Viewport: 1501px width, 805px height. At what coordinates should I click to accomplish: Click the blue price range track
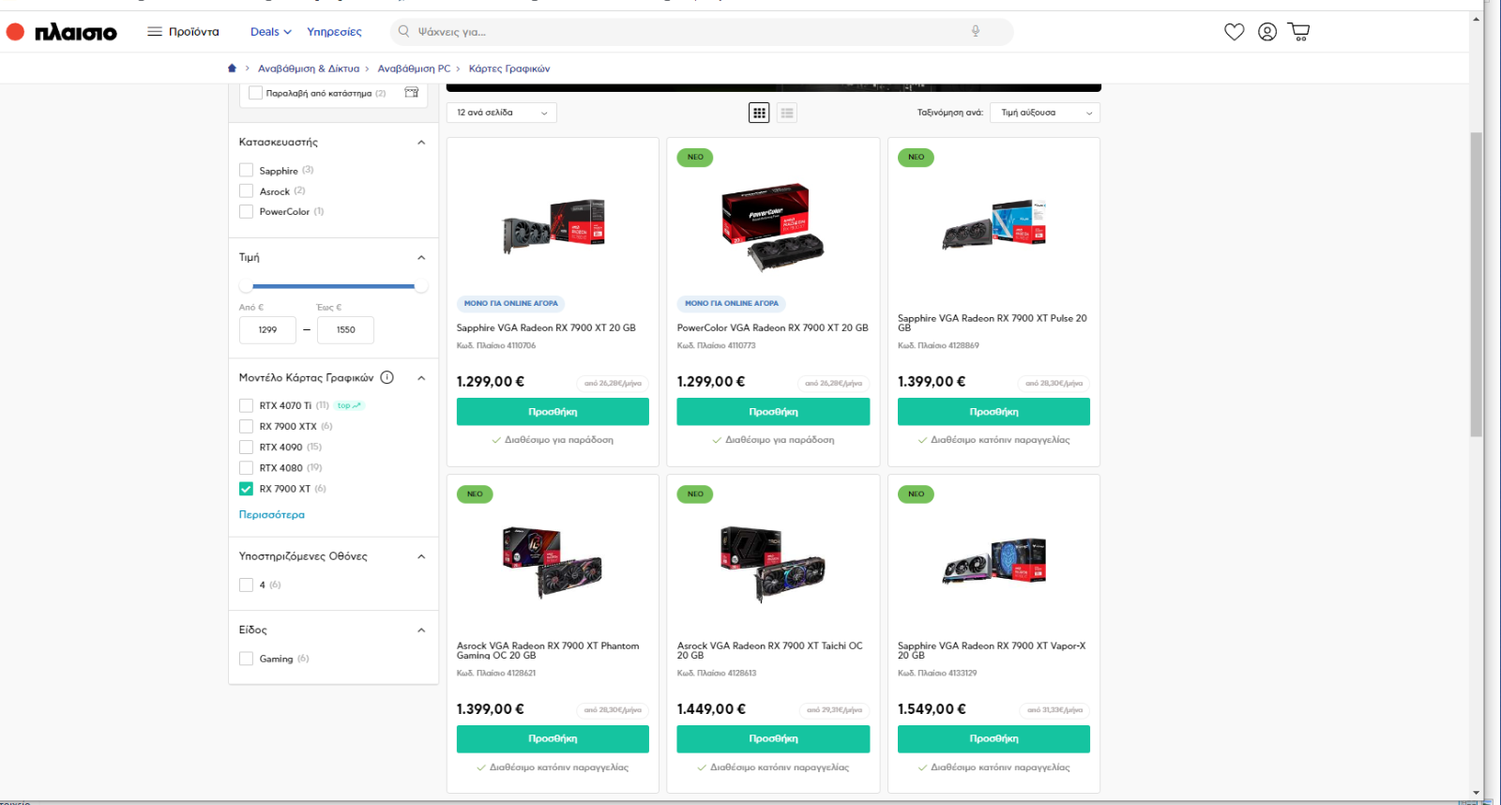(333, 286)
